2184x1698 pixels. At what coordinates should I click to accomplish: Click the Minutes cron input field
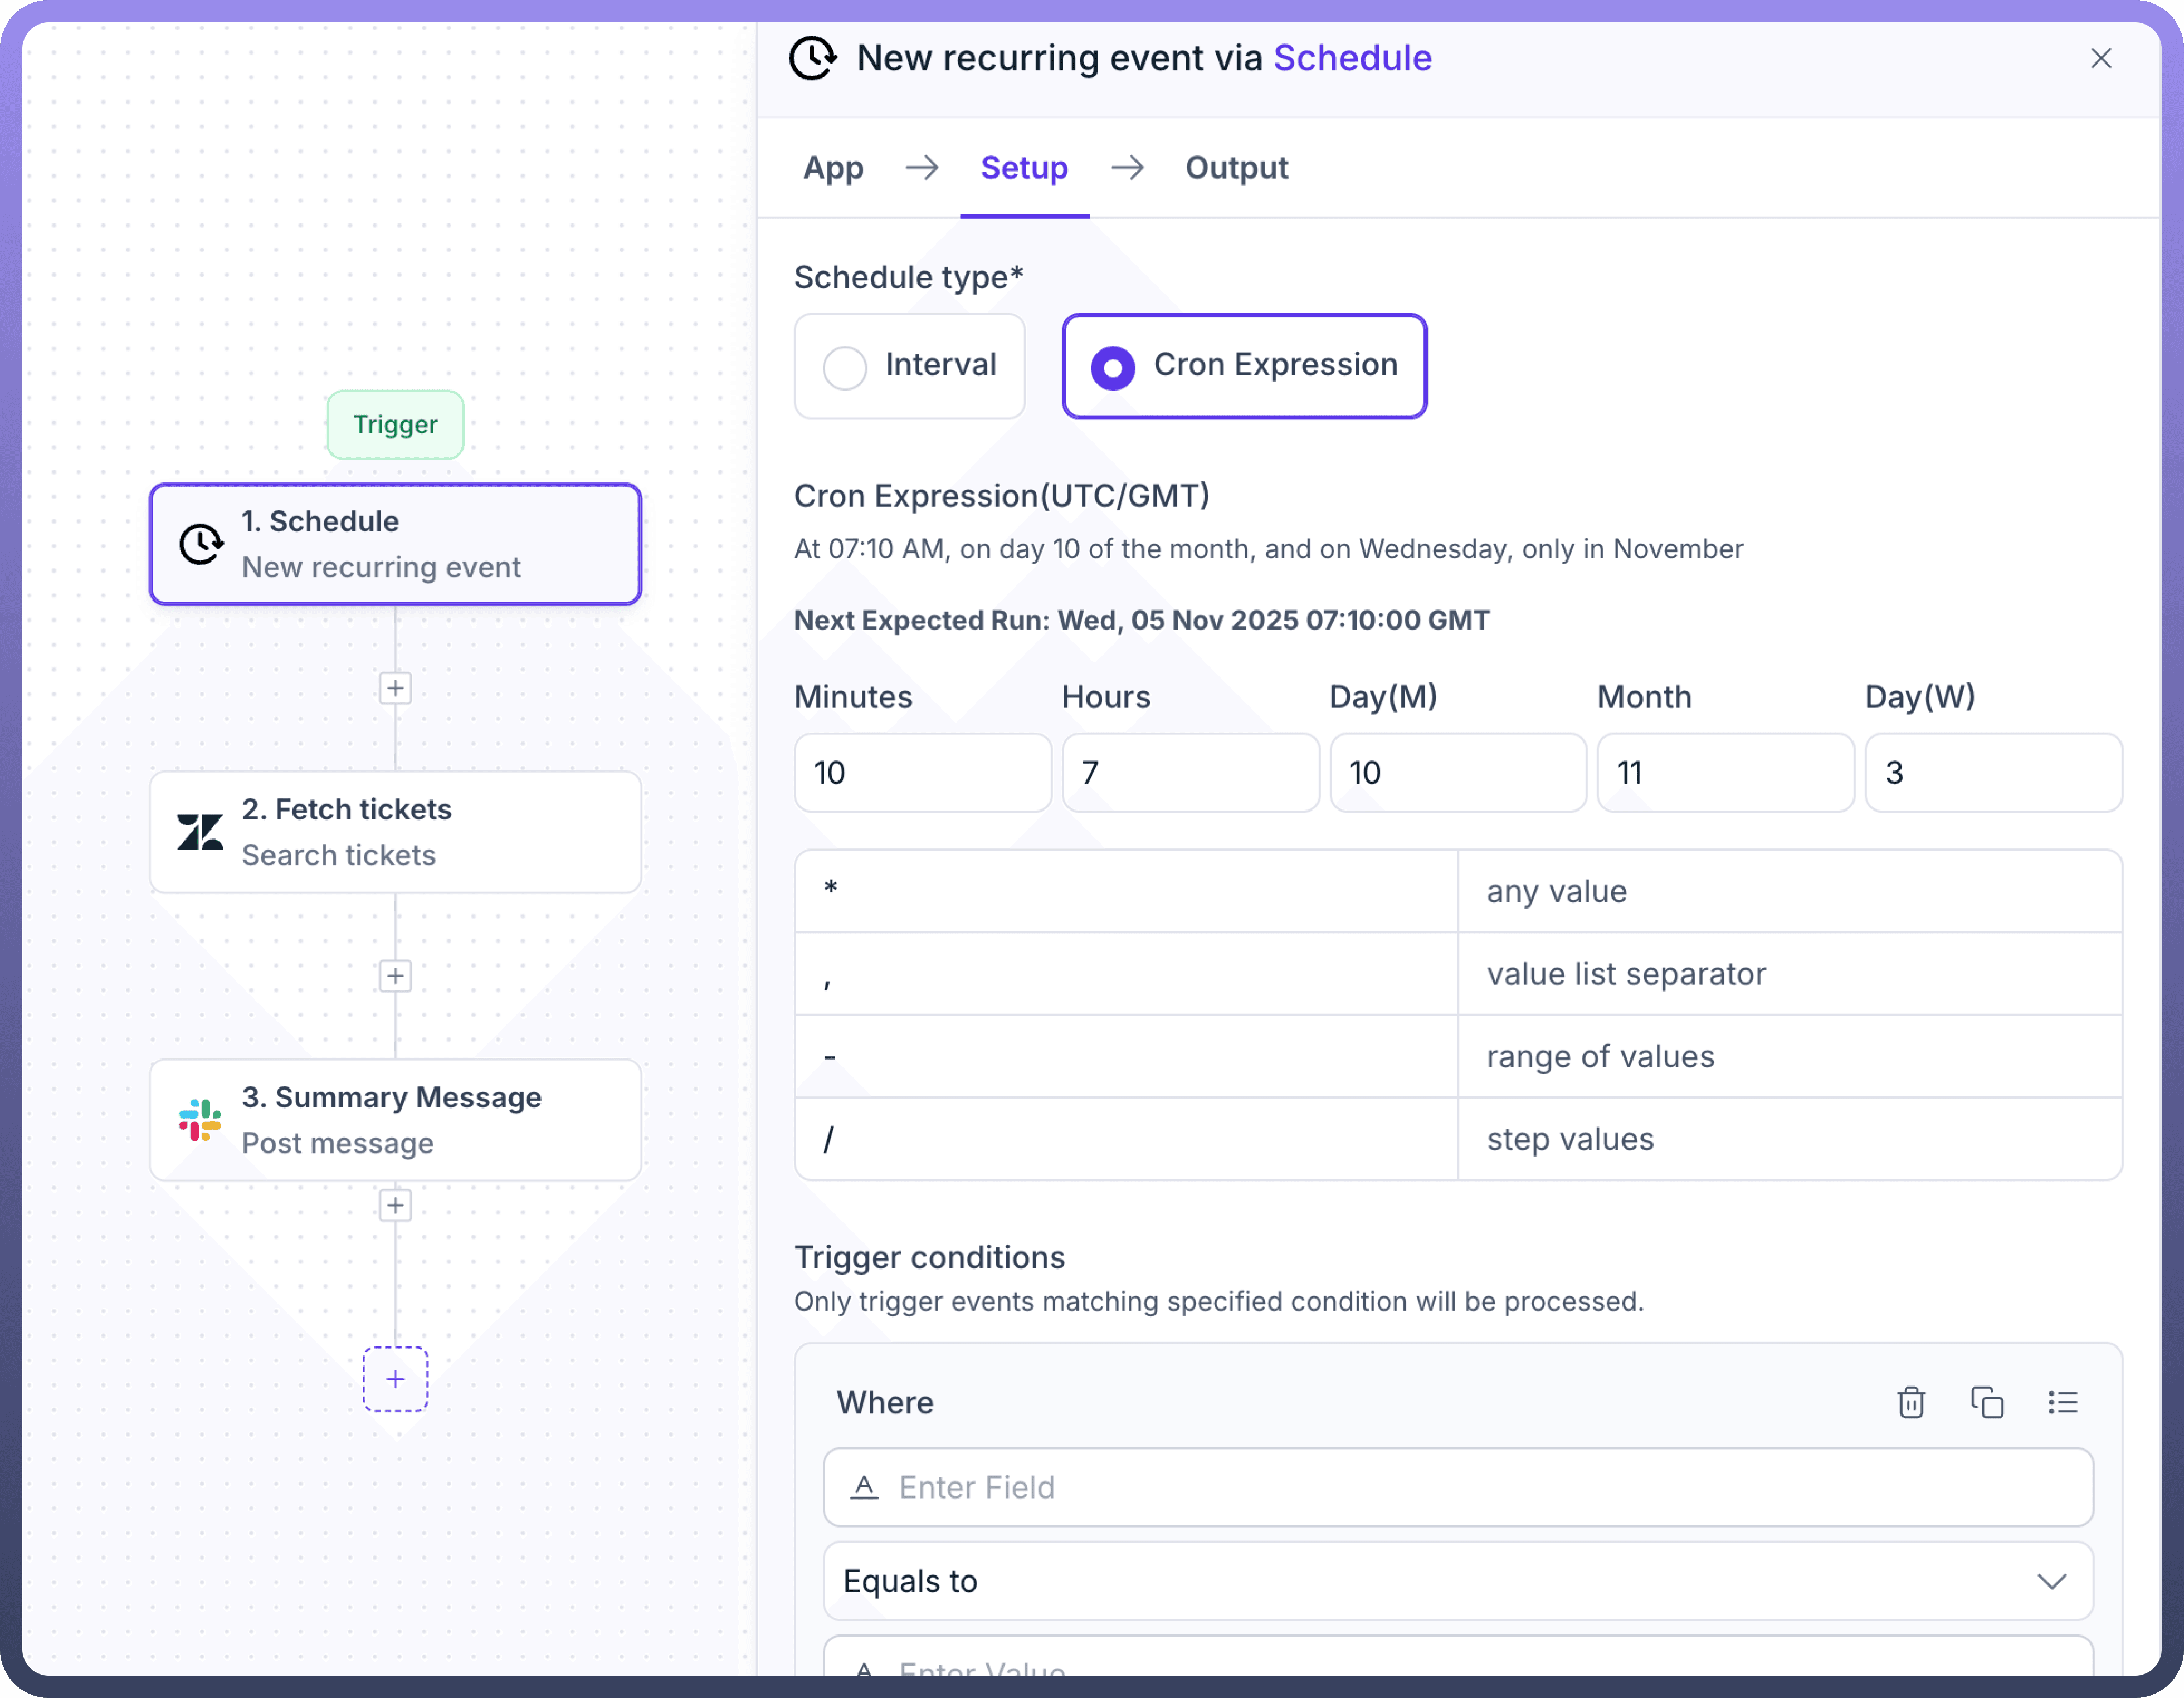click(922, 773)
